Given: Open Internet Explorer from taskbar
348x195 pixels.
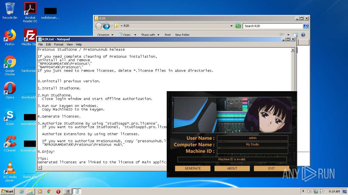Looking at the screenshot, I should point(21,191).
